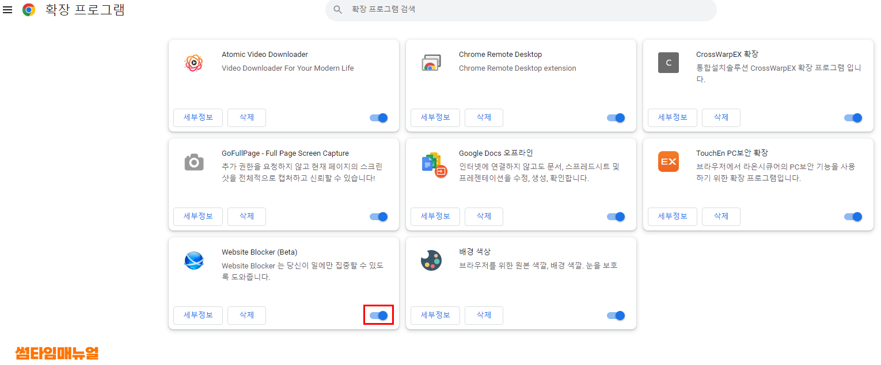Click the CrossWarpEX extension icon
The image size is (881, 365).
[669, 63]
